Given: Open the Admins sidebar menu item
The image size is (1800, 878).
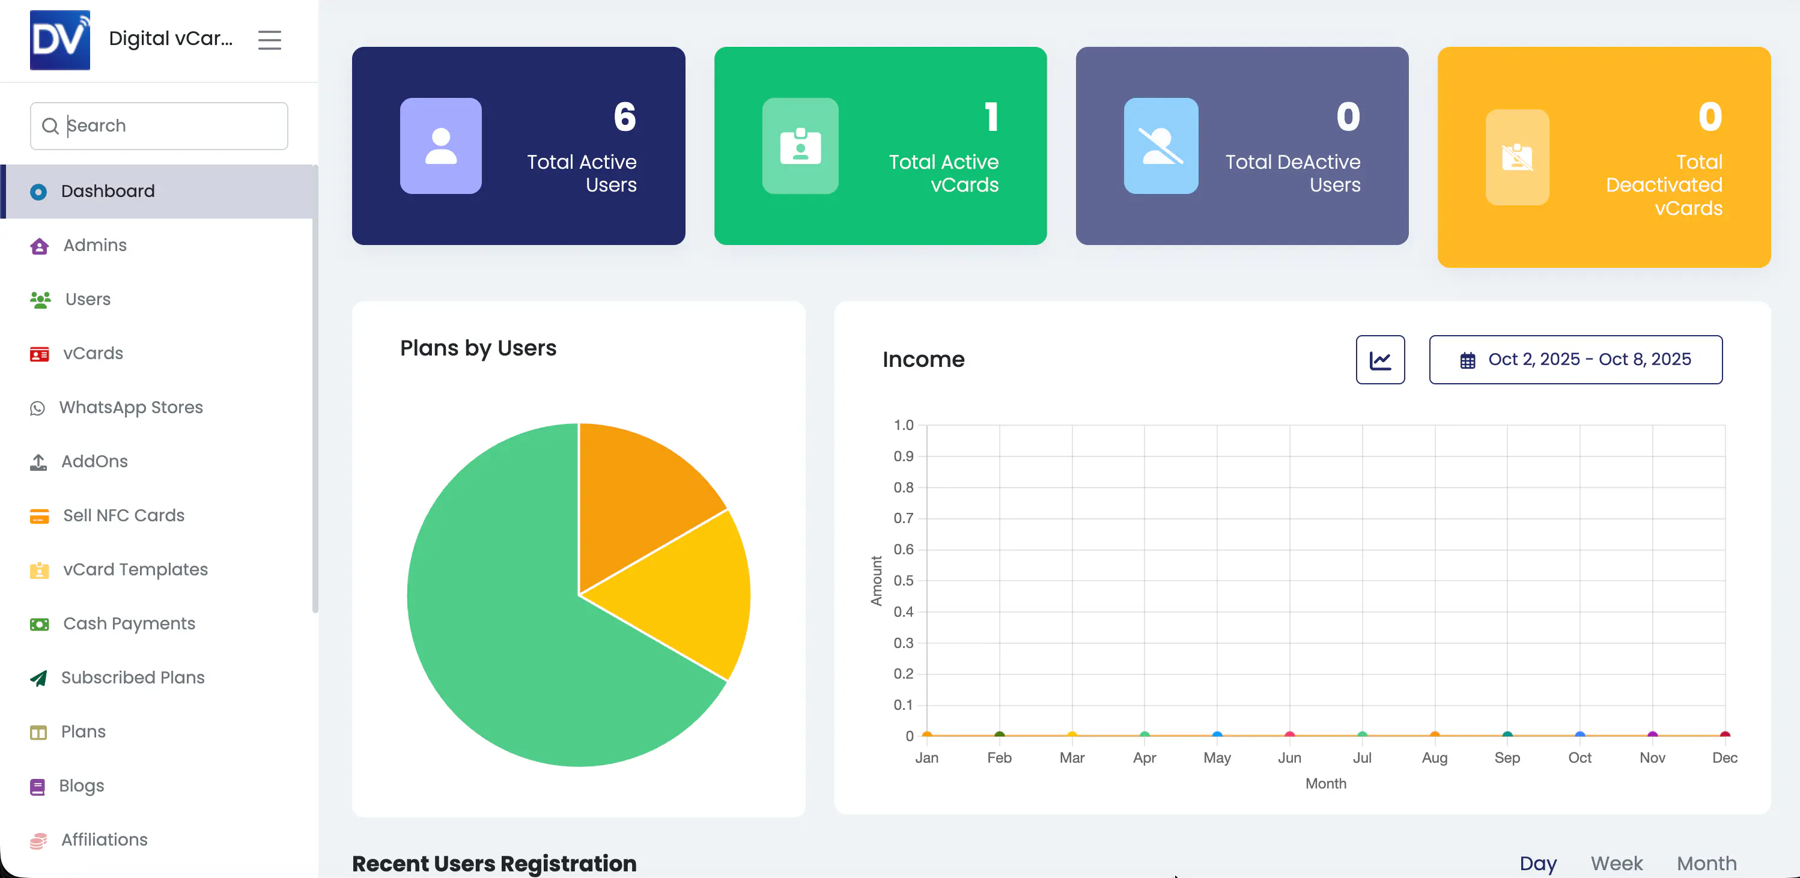Looking at the screenshot, I should pos(95,245).
